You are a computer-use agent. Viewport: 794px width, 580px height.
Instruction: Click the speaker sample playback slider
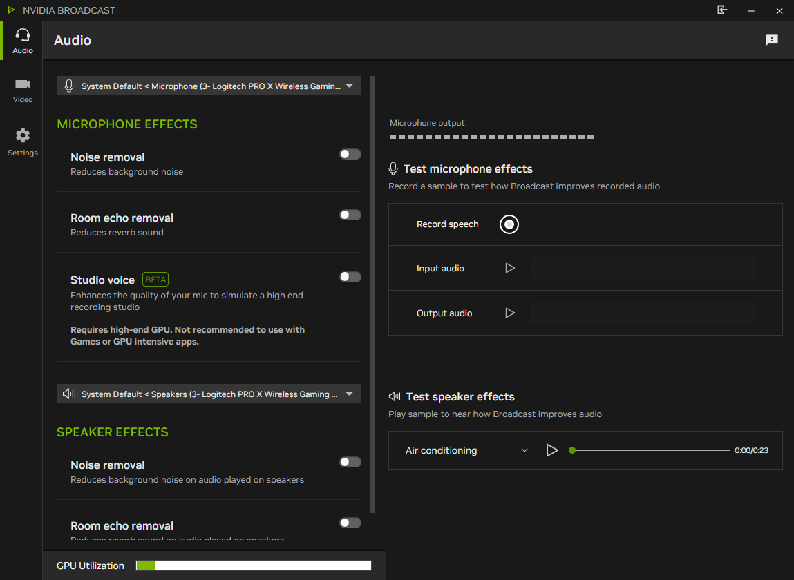[650, 450]
